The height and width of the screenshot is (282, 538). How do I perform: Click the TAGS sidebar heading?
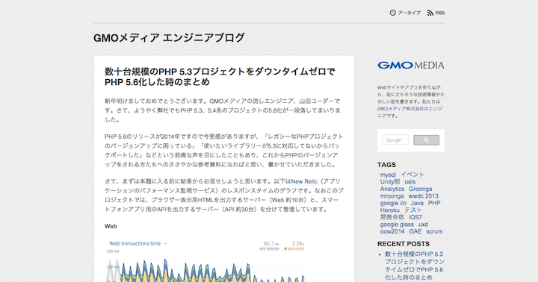[387, 165]
